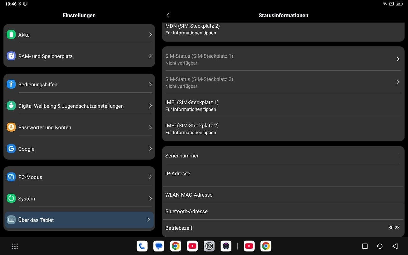The height and width of the screenshot is (255, 408).
Task: Tap the Bluetooth-Adresse row
Action: coord(283,211)
